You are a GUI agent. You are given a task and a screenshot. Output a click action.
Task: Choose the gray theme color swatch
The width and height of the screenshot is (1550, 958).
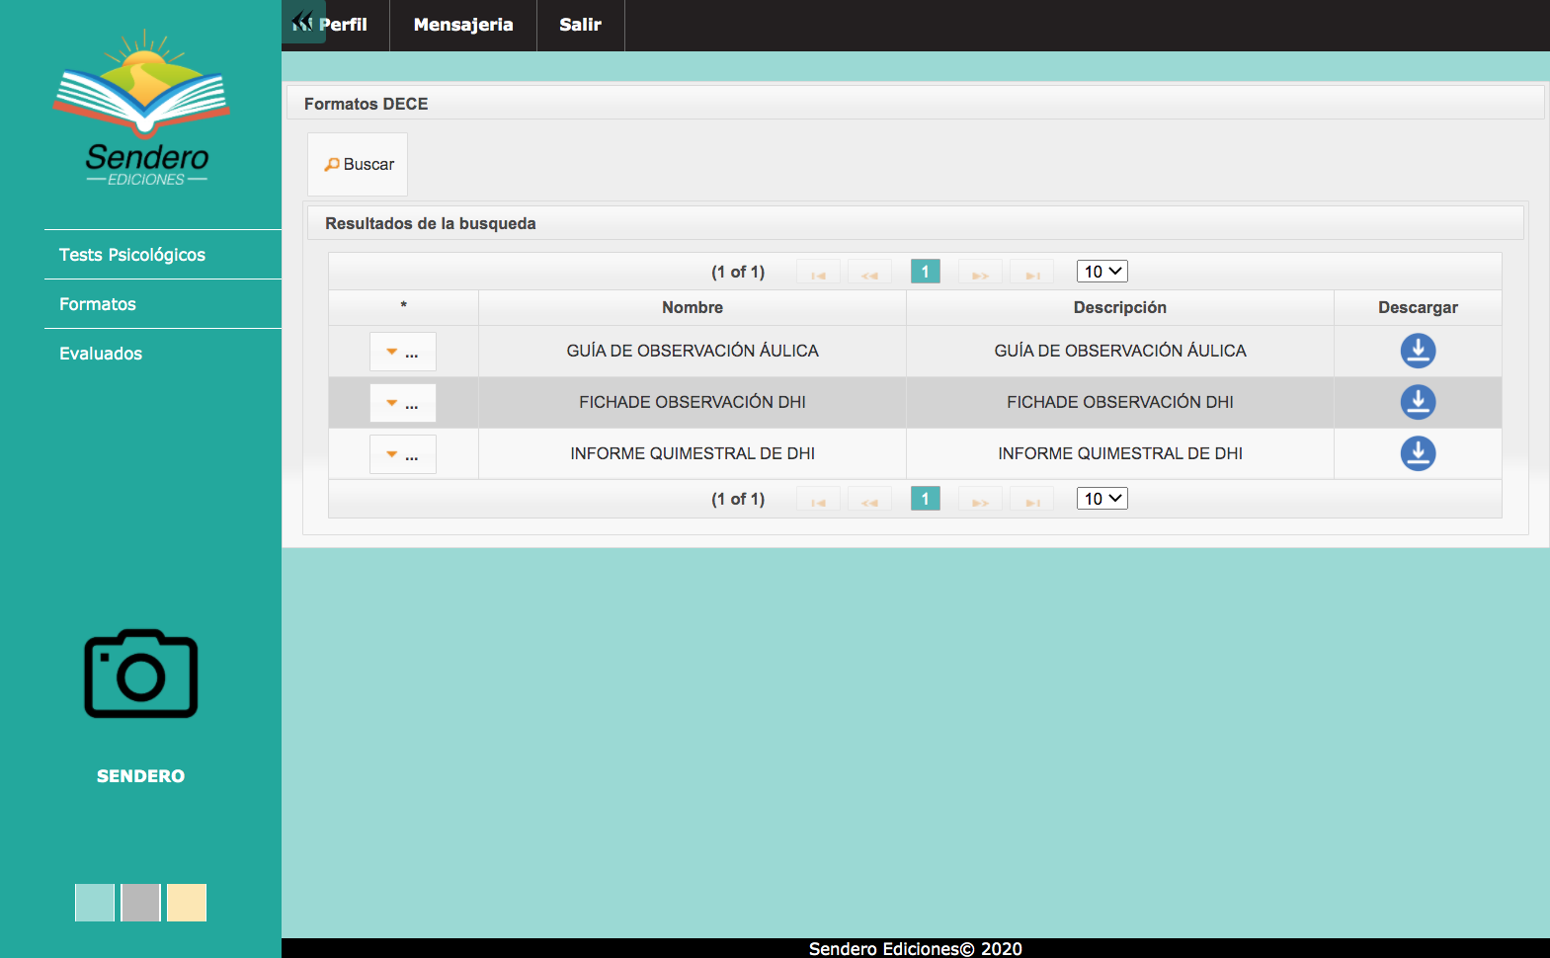coord(140,903)
